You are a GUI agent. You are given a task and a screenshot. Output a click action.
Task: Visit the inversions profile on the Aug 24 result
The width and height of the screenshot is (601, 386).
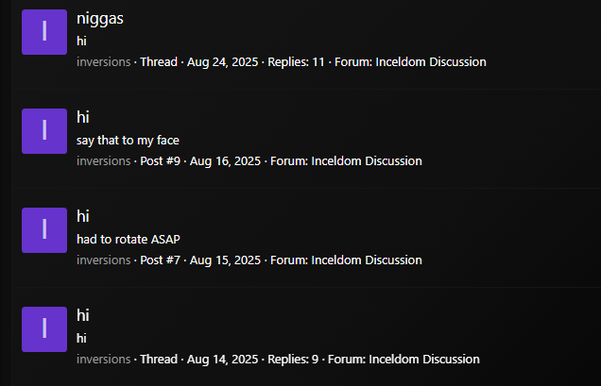point(104,62)
